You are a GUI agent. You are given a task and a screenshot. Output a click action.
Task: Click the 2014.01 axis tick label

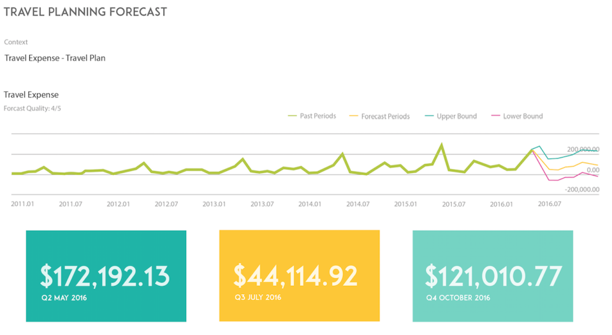309,204
